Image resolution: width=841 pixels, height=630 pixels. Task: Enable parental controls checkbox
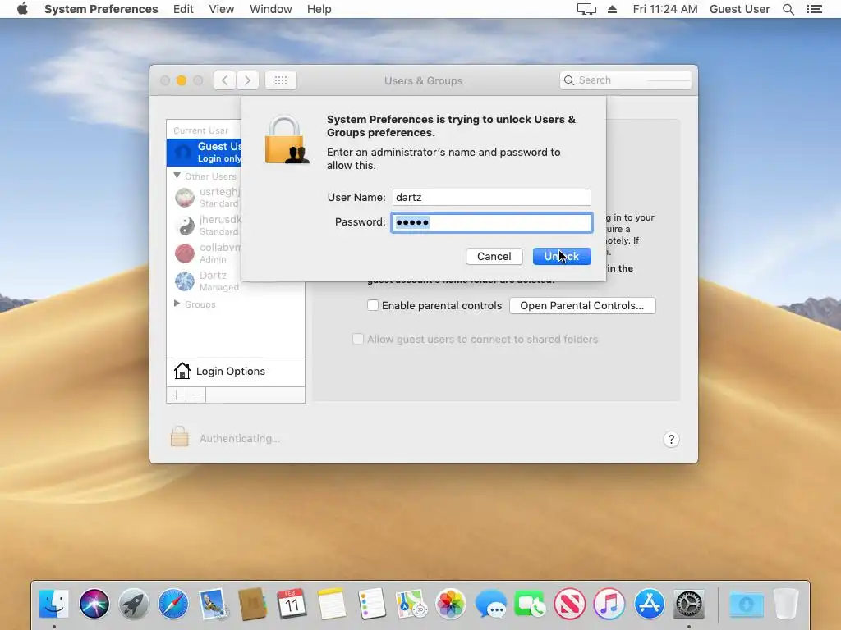pyautogui.click(x=373, y=305)
